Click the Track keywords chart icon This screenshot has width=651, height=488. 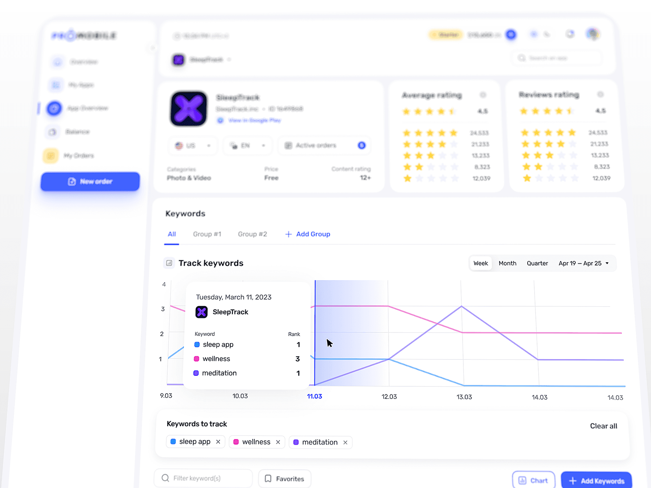[169, 263]
